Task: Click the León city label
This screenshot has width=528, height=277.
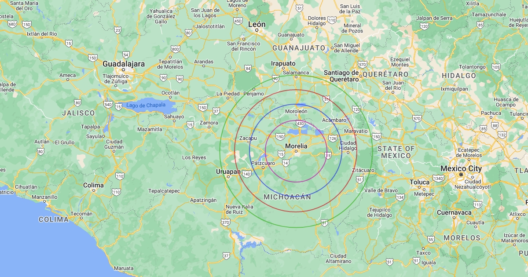Action: point(257,24)
